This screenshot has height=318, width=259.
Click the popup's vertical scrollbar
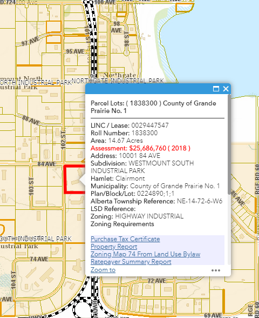[229, 144]
